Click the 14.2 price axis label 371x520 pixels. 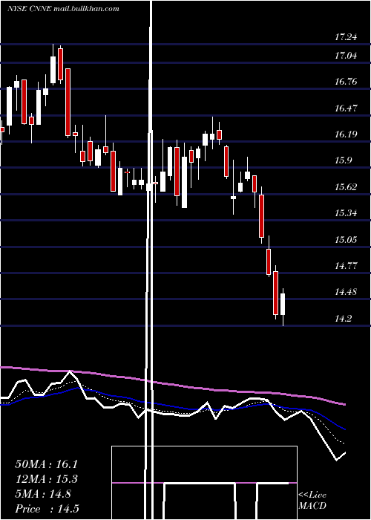tap(343, 319)
